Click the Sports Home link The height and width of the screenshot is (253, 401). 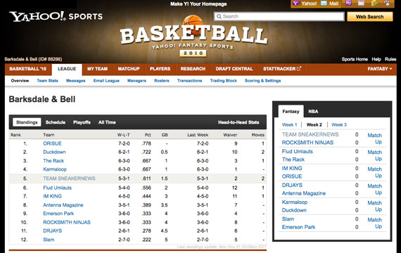355,59
